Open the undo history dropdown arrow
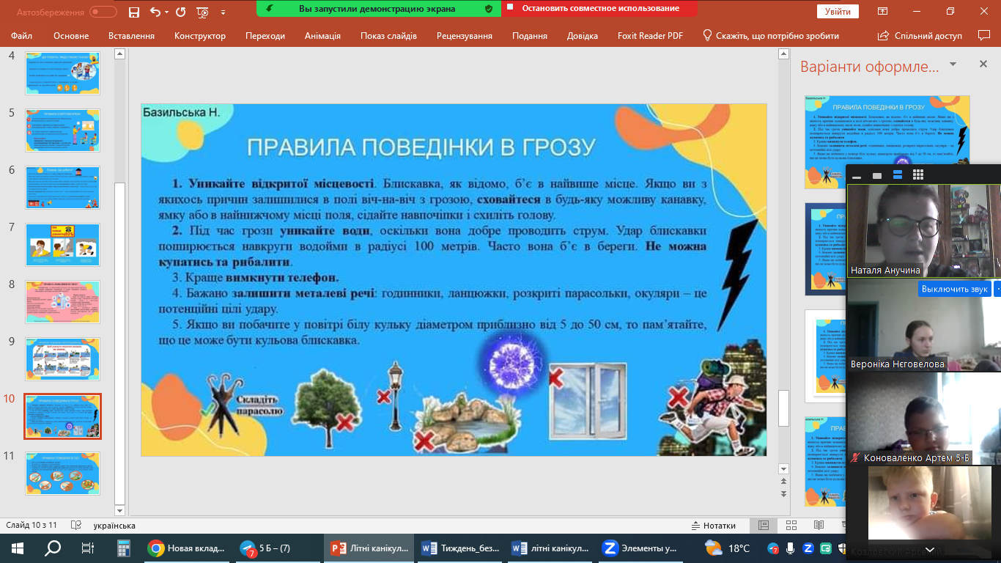The image size is (1001, 563). 166,12
